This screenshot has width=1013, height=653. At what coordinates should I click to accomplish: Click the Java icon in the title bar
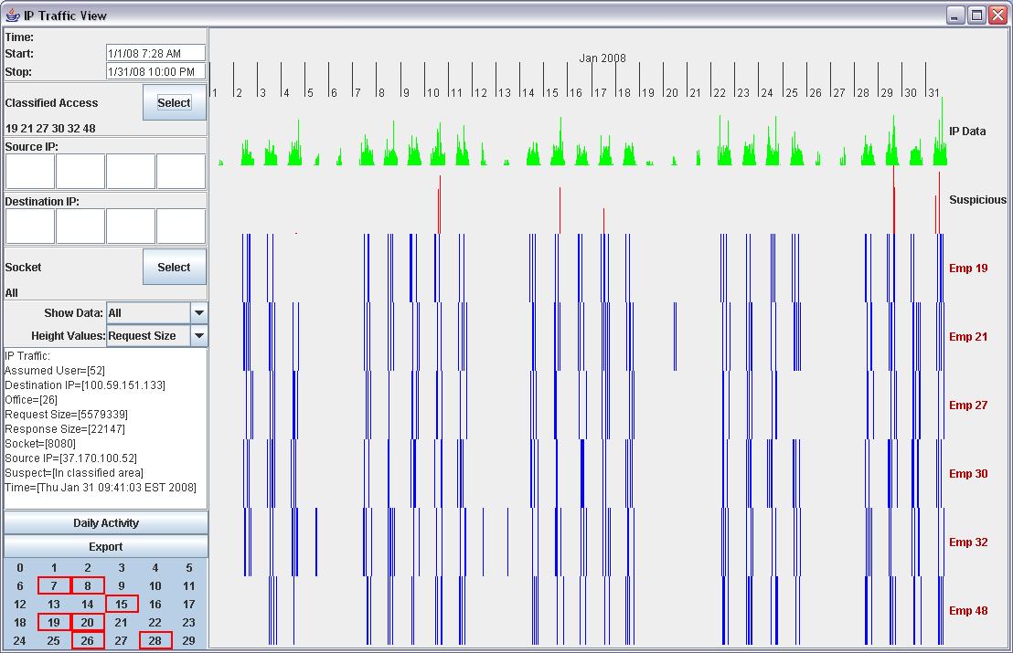tap(13, 15)
